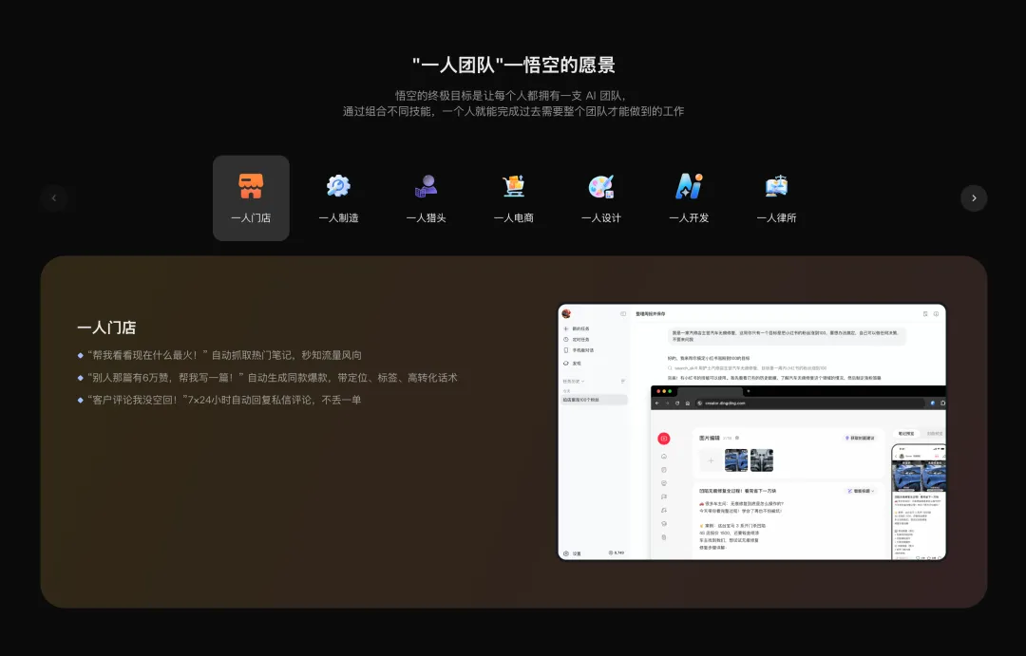The image size is (1026, 656).
Task: Select the 一人门店 storefront tab
Action: 251,198
